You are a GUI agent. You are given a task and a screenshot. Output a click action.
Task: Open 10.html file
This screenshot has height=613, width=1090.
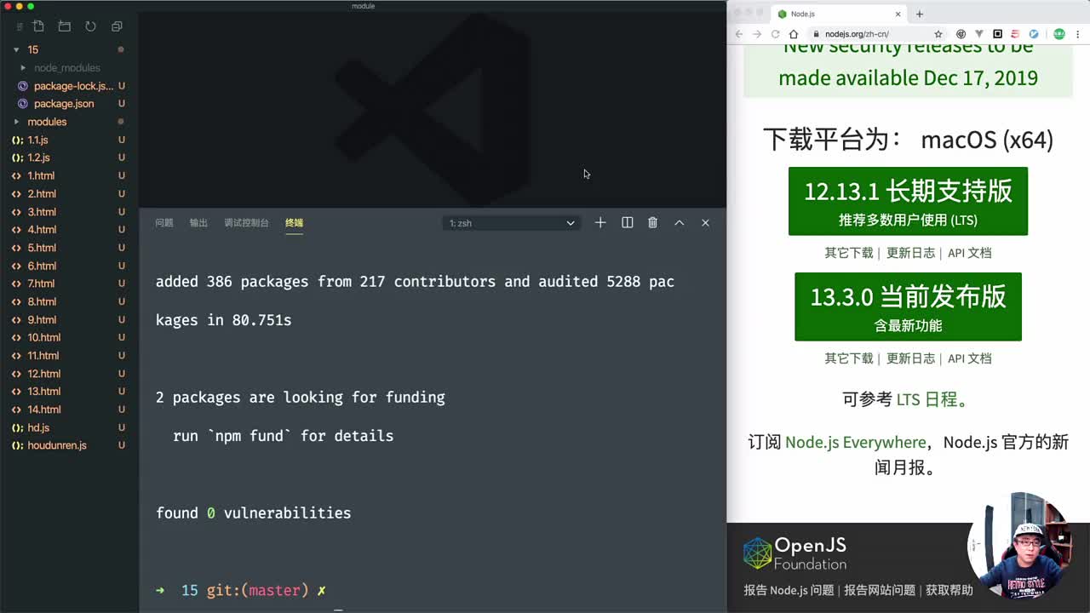70,337
